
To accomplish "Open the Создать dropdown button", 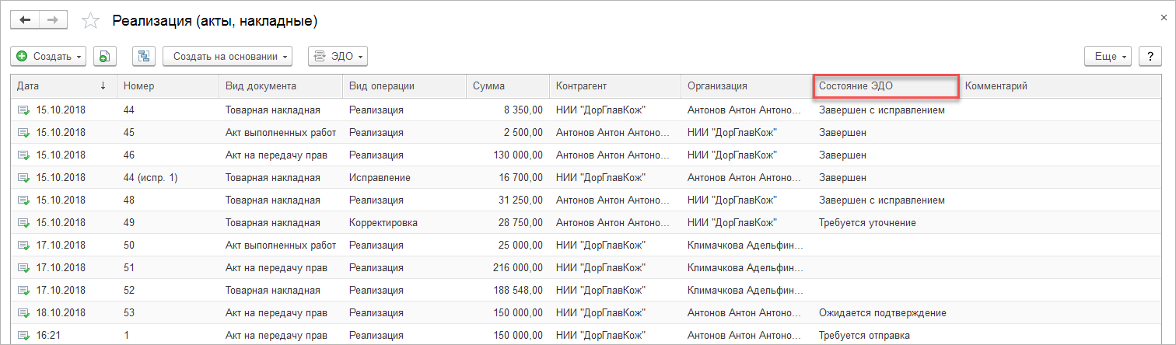I will (48, 56).
